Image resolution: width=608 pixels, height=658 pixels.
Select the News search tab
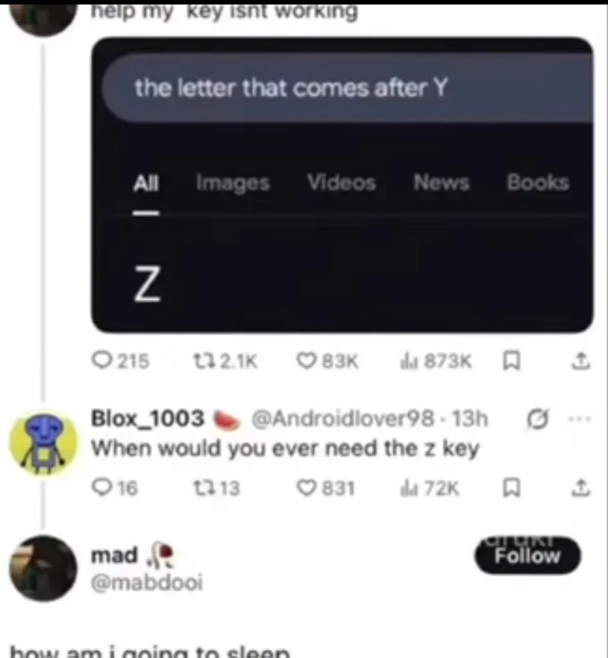(441, 183)
